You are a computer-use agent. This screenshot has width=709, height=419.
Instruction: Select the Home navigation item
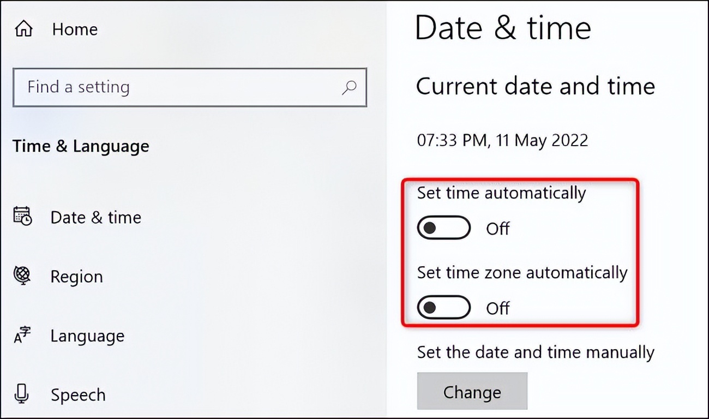(x=74, y=29)
